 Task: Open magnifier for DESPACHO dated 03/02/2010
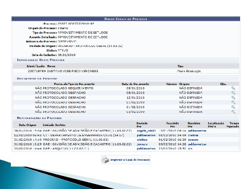tap(233, 112)
